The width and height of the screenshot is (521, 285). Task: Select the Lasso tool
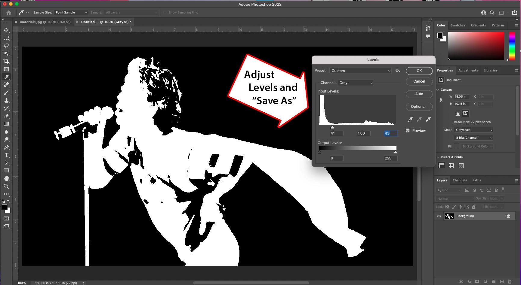(6, 46)
